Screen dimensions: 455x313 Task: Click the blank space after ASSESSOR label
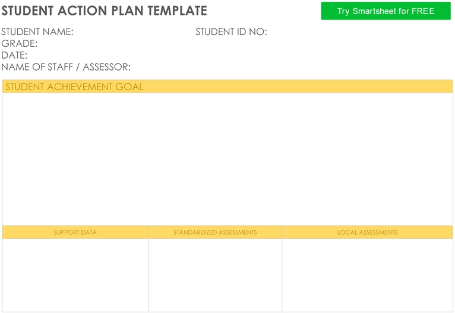point(292,67)
